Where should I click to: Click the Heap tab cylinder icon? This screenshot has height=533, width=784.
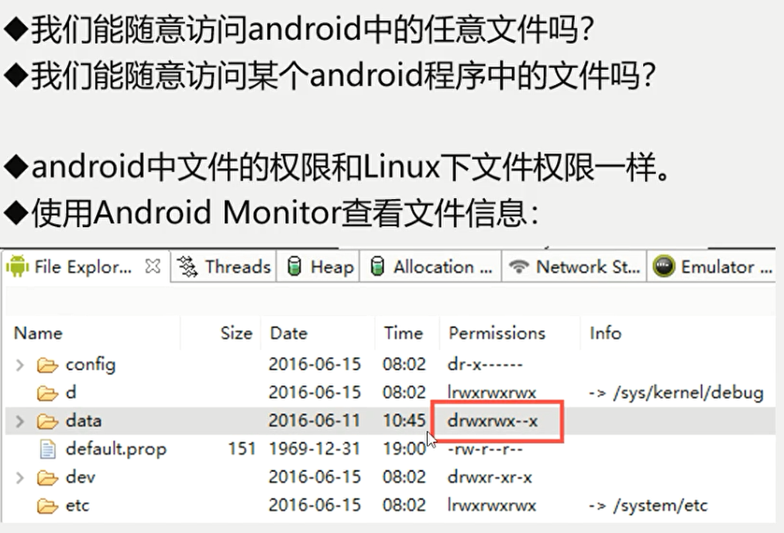(294, 266)
